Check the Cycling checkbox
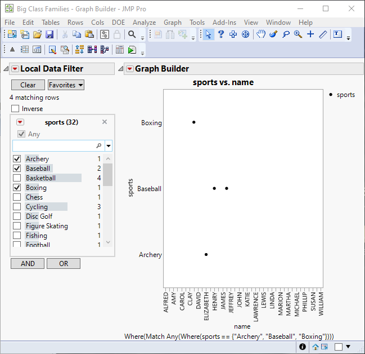 tap(17, 206)
